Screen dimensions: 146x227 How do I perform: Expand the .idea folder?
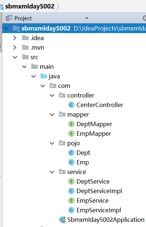(15, 38)
